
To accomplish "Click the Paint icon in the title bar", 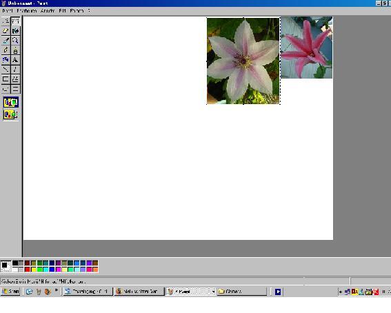I will (x=3, y=3).
